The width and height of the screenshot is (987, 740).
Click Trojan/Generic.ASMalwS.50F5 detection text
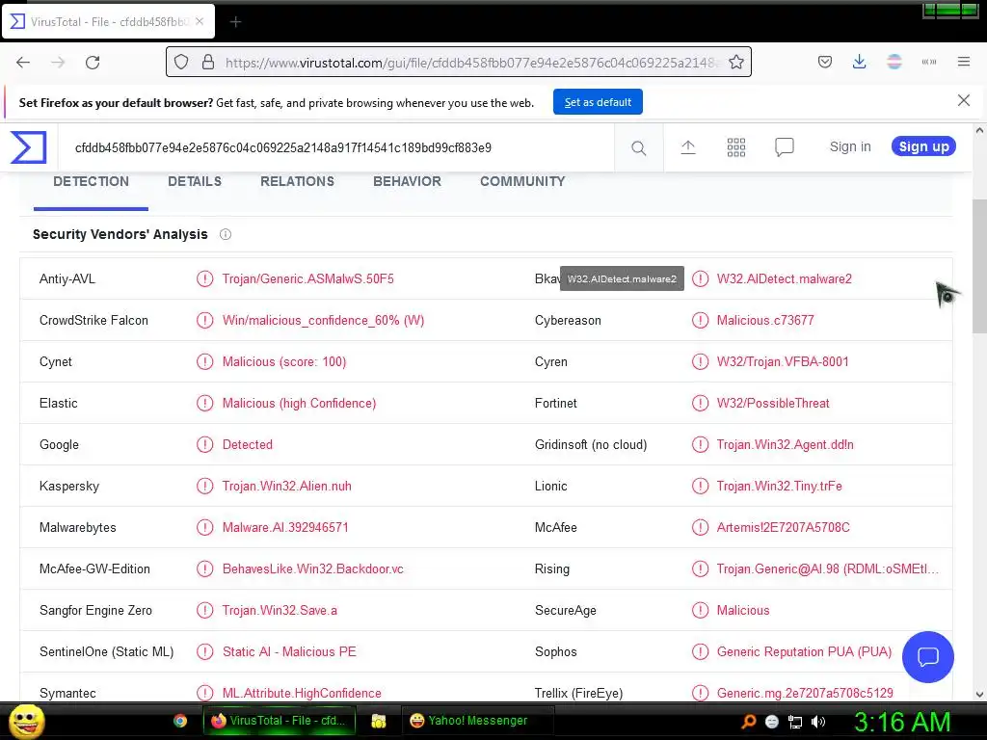click(307, 278)
